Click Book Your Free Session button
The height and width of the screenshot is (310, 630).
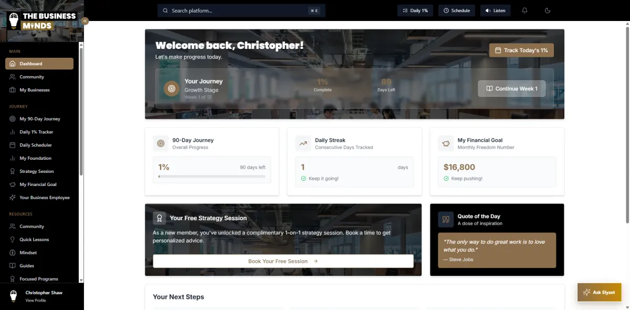[x=283, y=261]
